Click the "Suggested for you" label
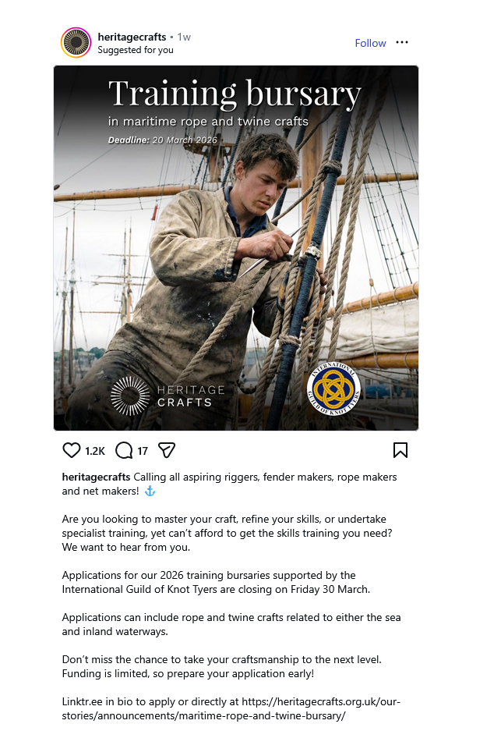 [x=136, y=50]
